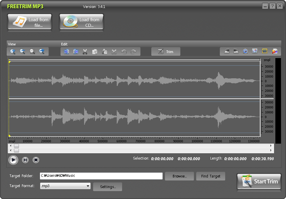Redo the last edit
Screen dimensions: 286x199
coord(133,52)
